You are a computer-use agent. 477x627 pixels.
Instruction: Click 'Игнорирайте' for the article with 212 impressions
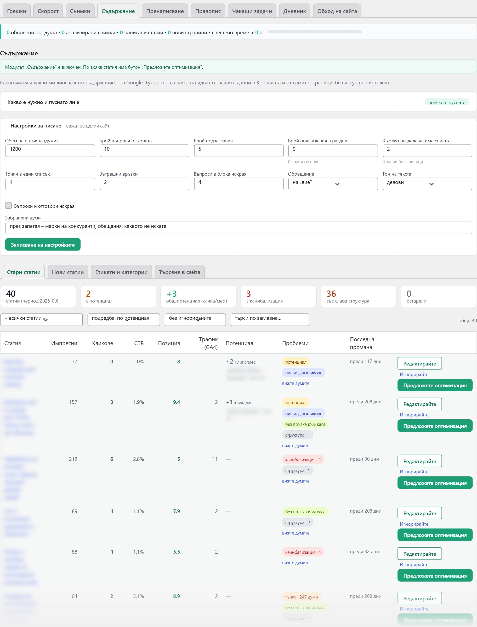tap(414, 472)
